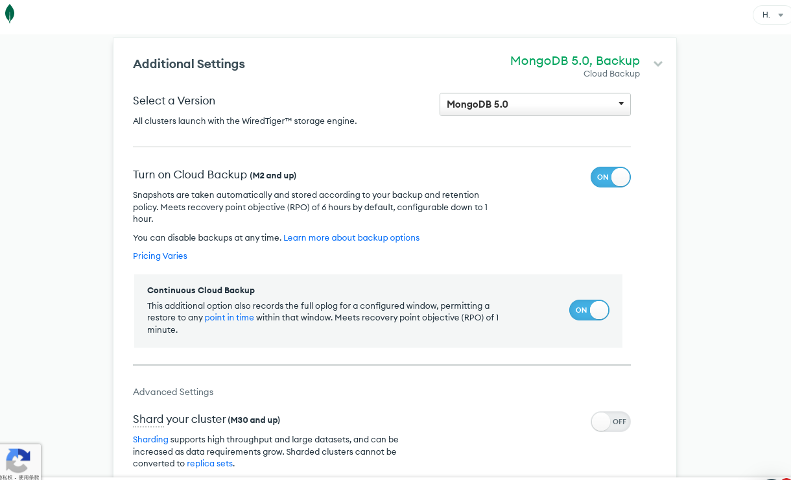
Task: Open the MongoDB 5.0 version dropdown
Action: [535, 104]
